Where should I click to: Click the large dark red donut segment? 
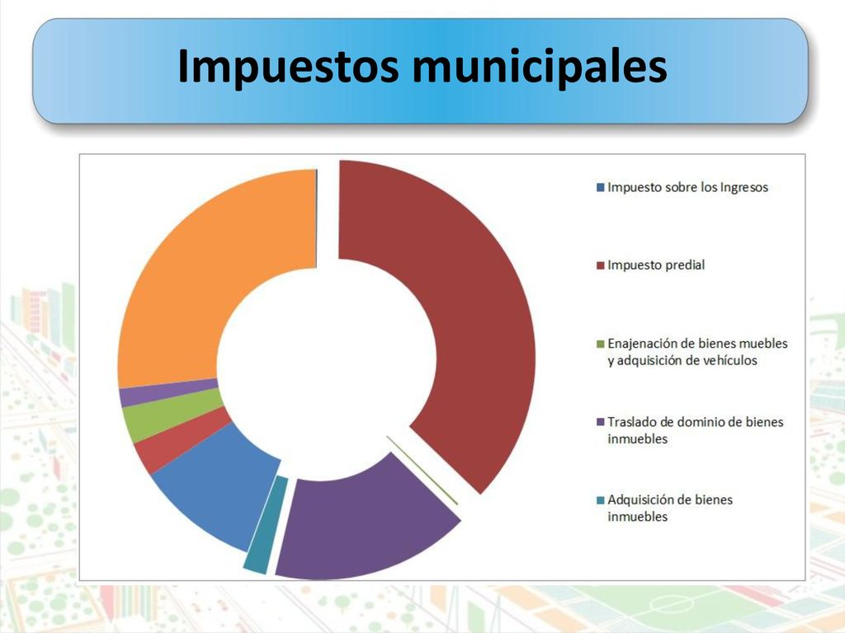479,317
